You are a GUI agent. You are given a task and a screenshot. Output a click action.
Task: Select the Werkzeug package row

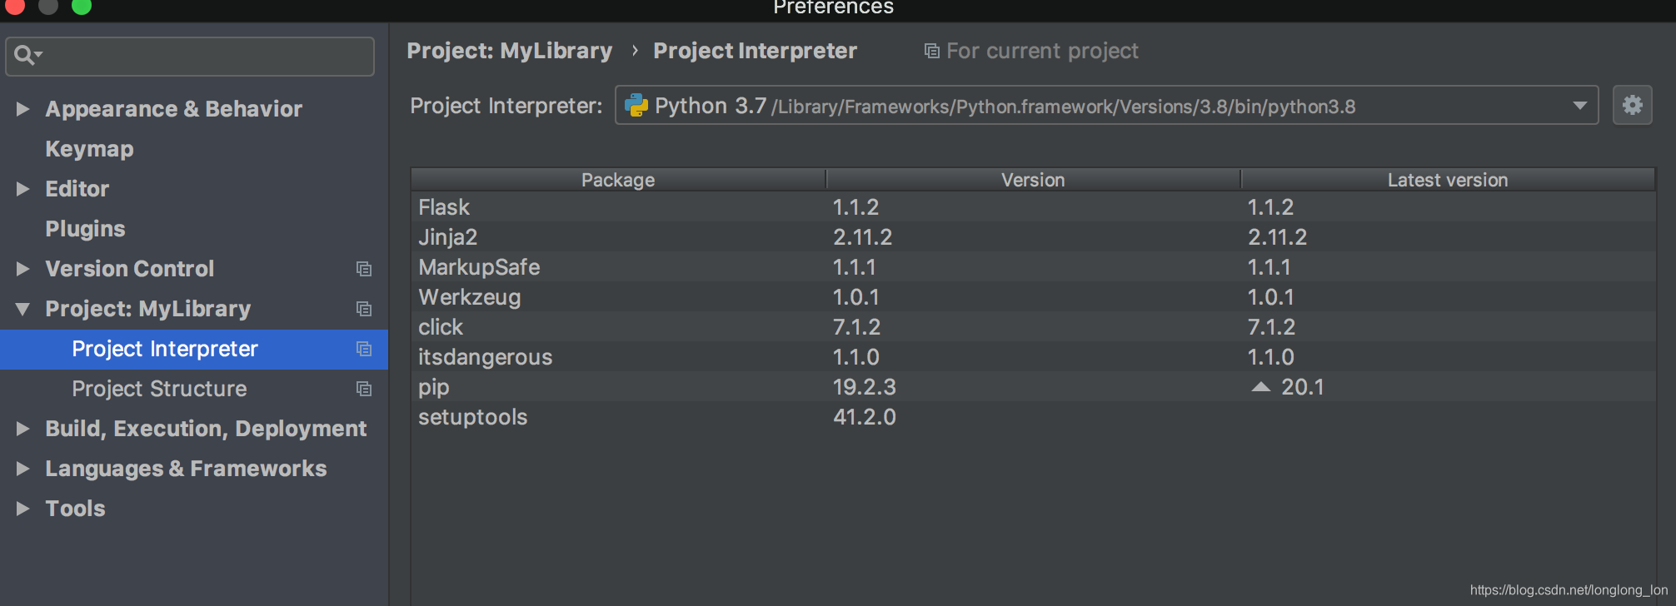(1033, 297)
